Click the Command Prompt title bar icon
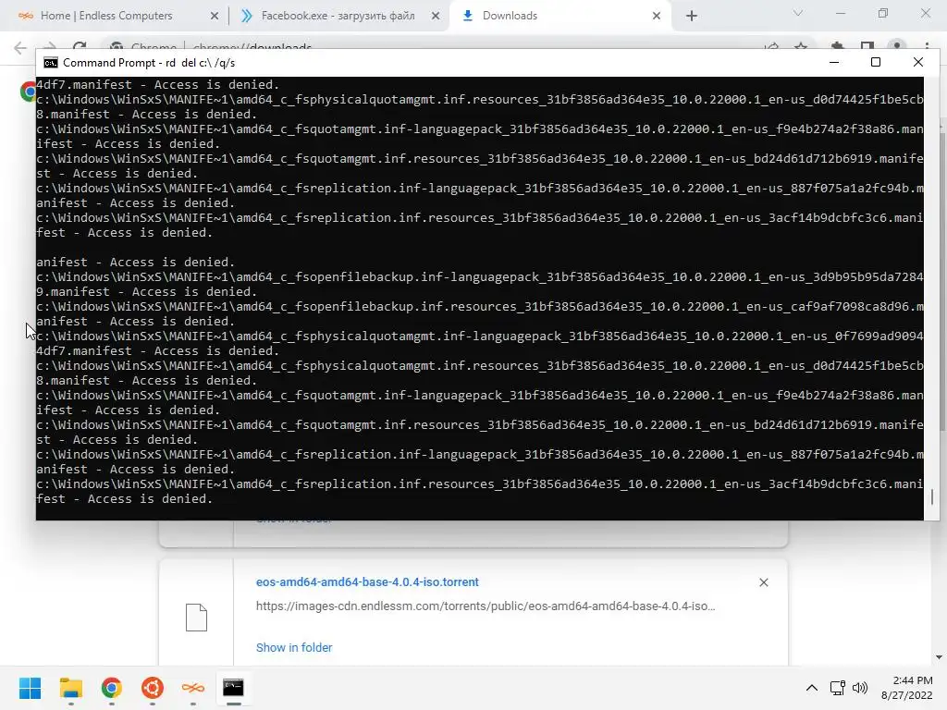 51,63
